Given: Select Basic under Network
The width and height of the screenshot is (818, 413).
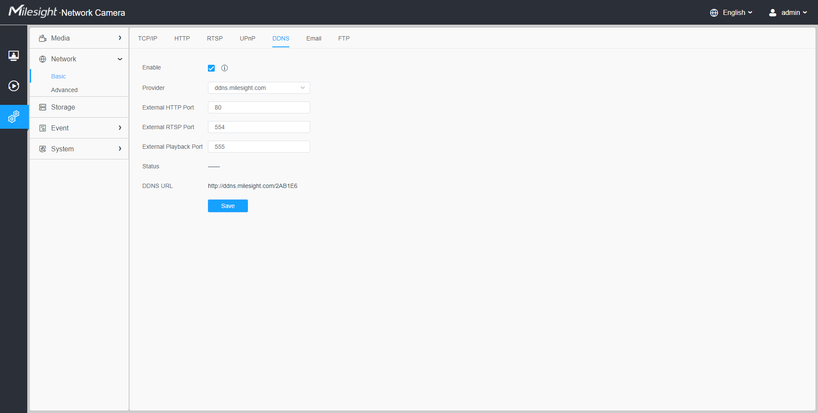Looking at the screenshot, I should click(58, 76).
